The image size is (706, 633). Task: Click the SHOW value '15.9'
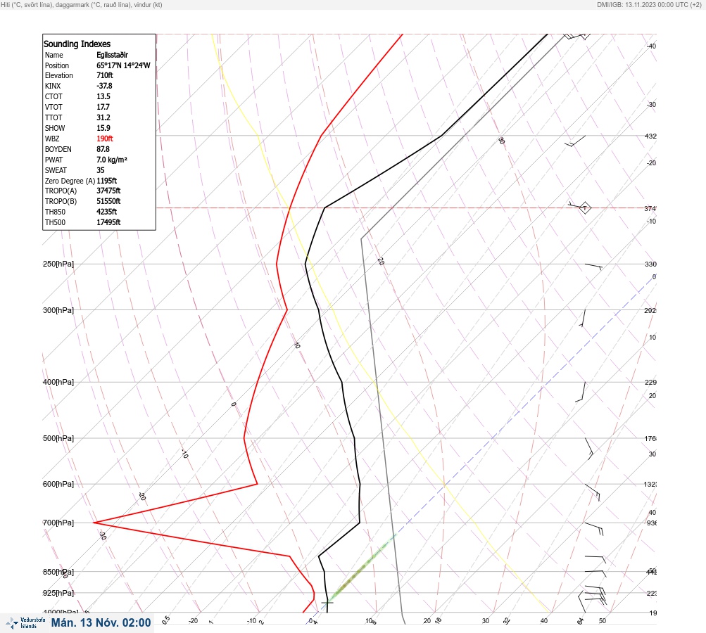point(103,128)
